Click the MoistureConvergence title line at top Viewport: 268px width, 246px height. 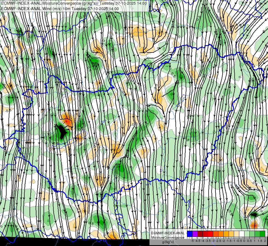[x=74, y=3]
